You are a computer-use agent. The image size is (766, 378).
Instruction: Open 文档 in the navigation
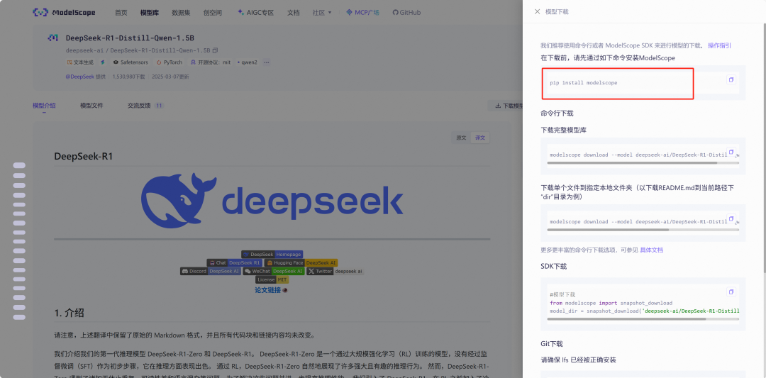click(x=293, y=13)
